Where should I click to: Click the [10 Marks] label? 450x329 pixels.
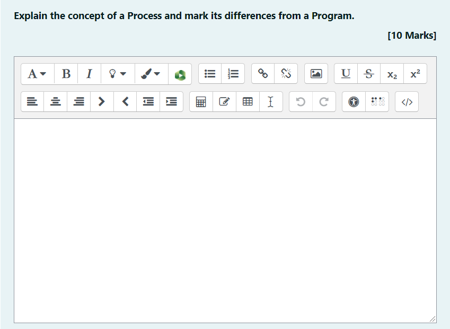pos(412,36)
